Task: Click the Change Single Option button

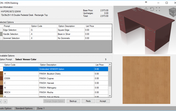Action: click(54, 101)
